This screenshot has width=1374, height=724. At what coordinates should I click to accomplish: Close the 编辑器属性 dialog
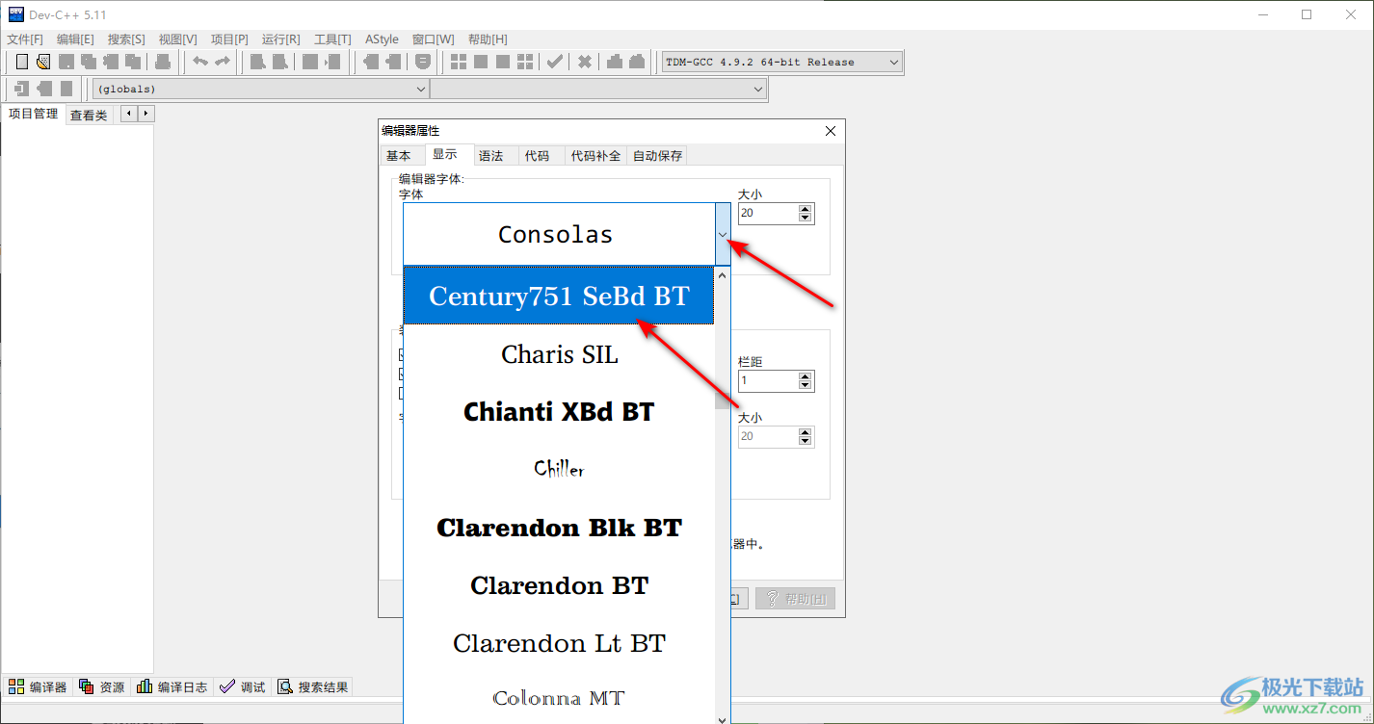pyautogui.click(x=831, y=131)
